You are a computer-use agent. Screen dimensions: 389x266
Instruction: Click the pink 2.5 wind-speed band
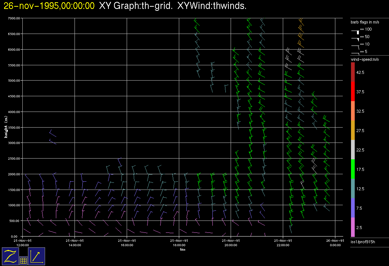click(353, 227)
